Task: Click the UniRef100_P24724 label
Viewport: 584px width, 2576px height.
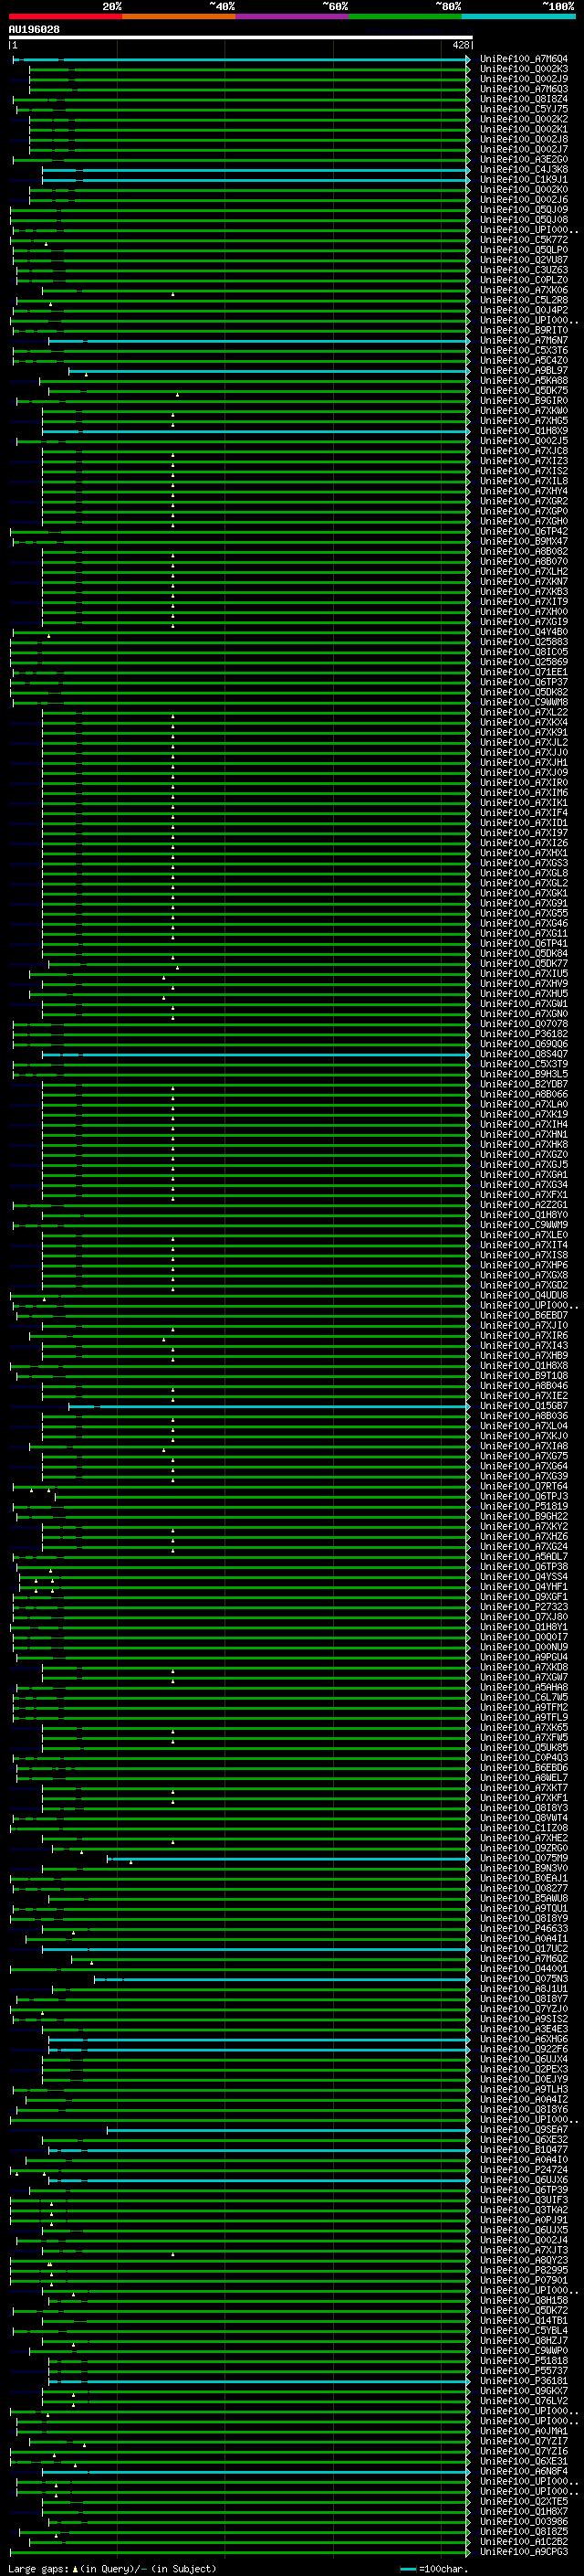Action: (x=524, y=2169)
